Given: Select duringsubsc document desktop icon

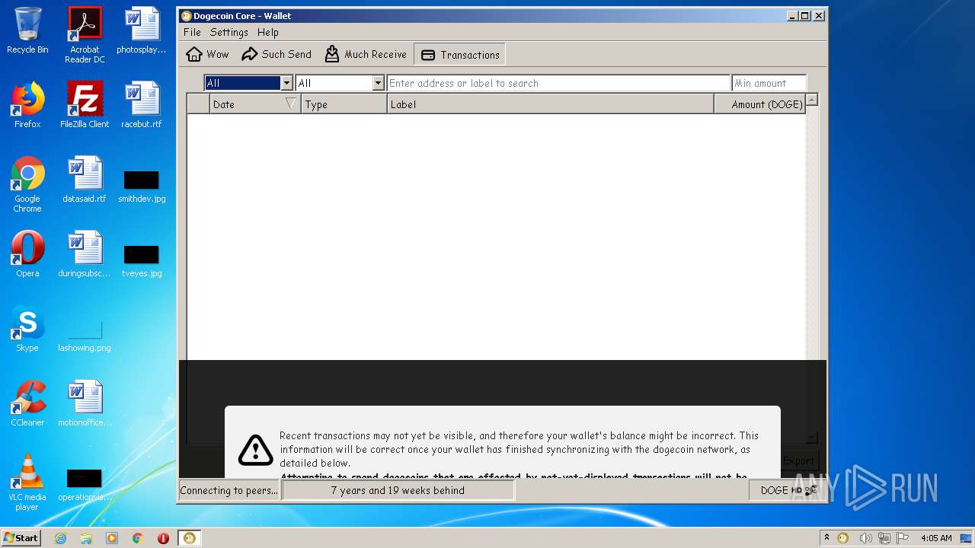Looking at the screenshot, I should (85, 254).
